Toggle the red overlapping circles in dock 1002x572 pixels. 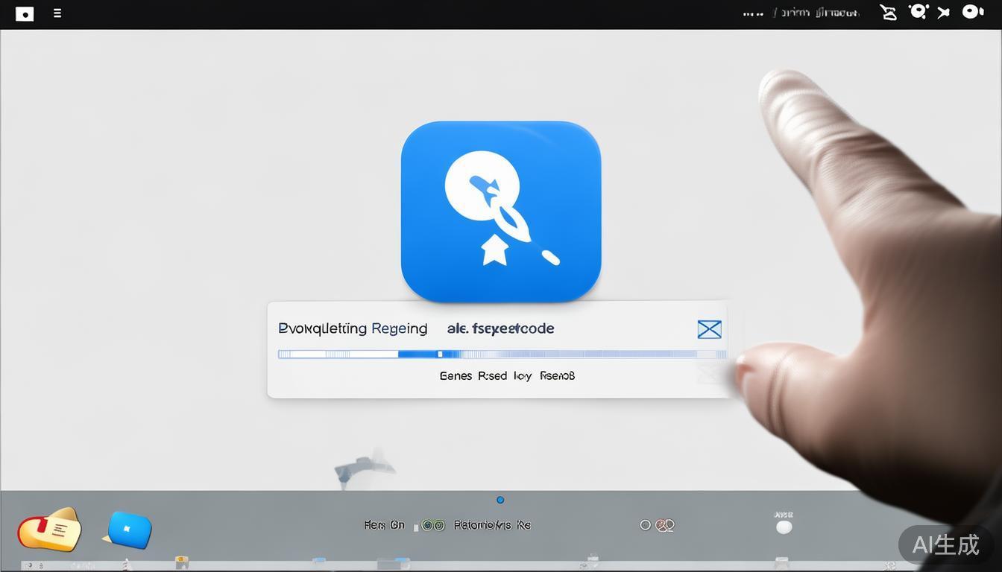pyautogui.click(x=665, y=525)
